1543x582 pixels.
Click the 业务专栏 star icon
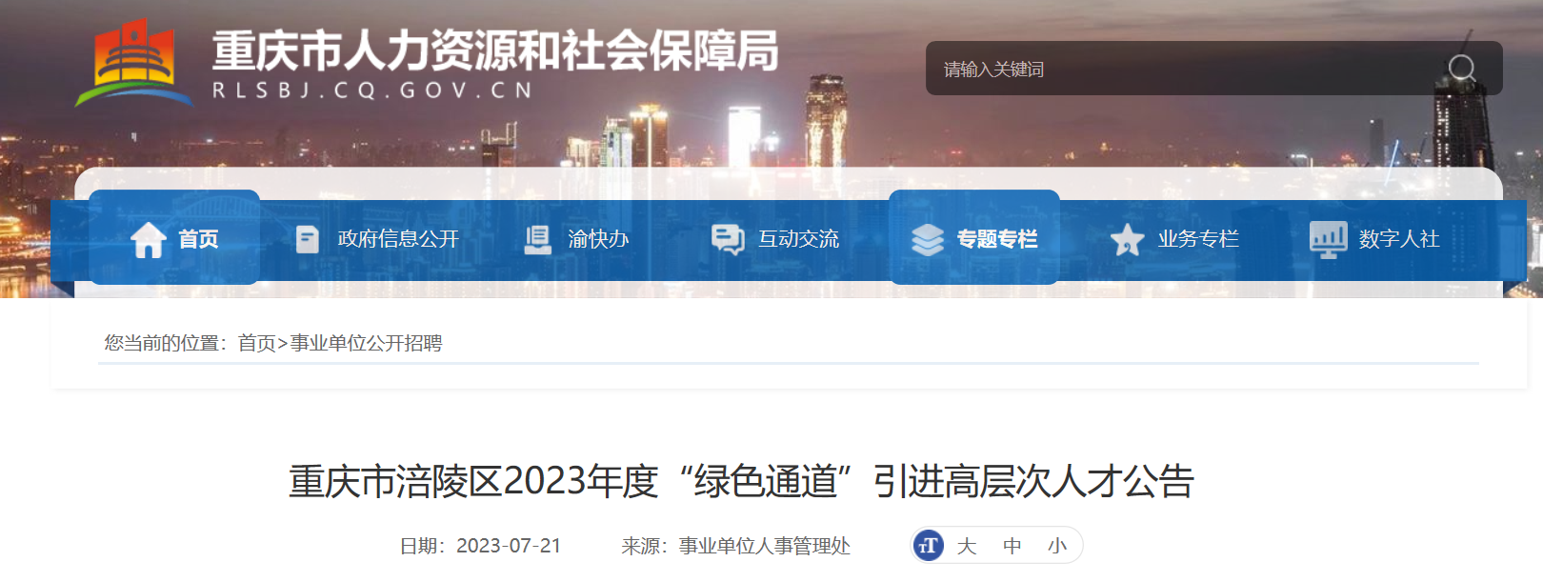(1128, 239)
